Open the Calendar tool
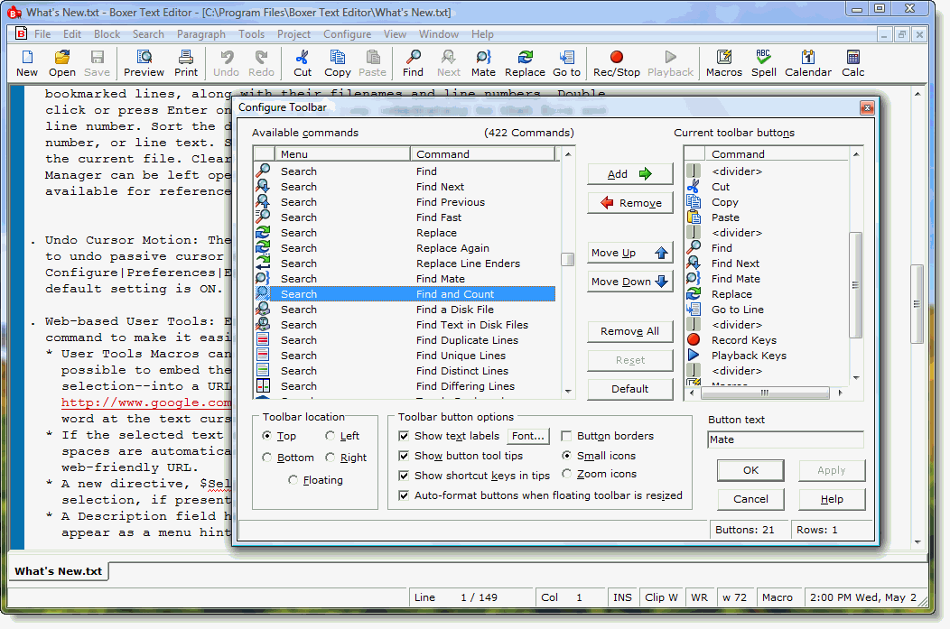The width and height of the screenshot is (950, 629). pyautogui.click(x=808, y=63)
